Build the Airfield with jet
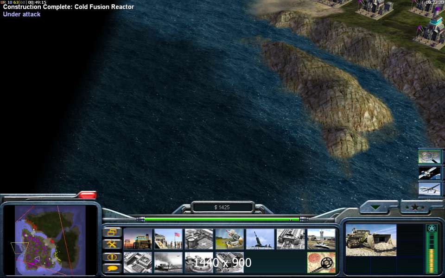This screenshot has width=445, height=278. [322, 239]
